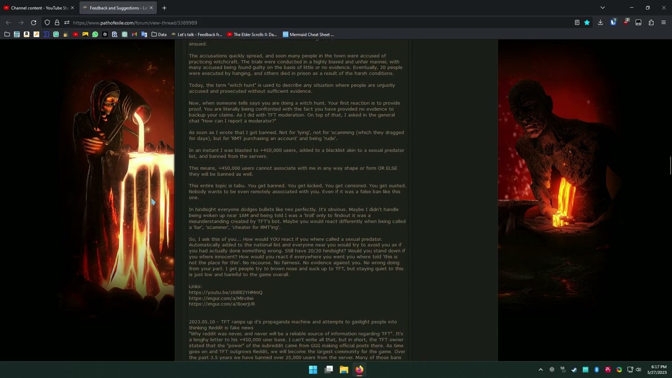The width and height of the screenshot is (672, 378).
Task: Open network status tray icon
Action: [x=630, y=370]
